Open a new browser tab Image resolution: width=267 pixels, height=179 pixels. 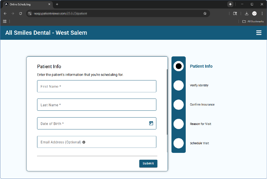[57, 4]
